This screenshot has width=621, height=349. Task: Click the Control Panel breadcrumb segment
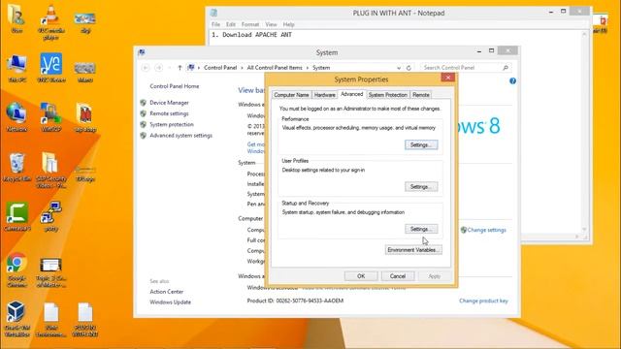pyautogui.click(x=220, y=68)
